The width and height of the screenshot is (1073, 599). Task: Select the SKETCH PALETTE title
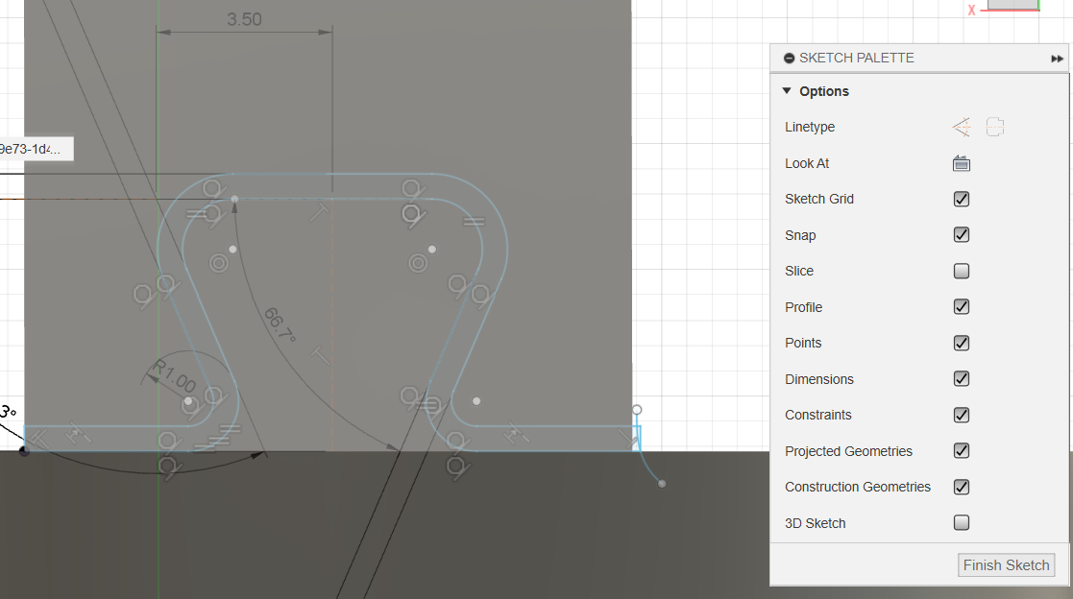pyautogui.click(x=857, y=59)
